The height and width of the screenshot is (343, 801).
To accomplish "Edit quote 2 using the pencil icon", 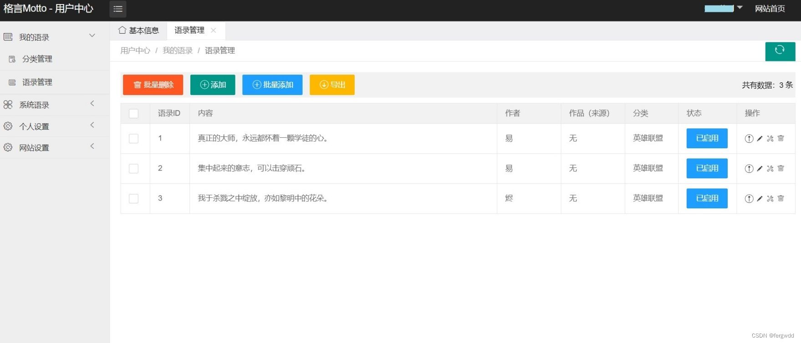I will pos(760,168).
